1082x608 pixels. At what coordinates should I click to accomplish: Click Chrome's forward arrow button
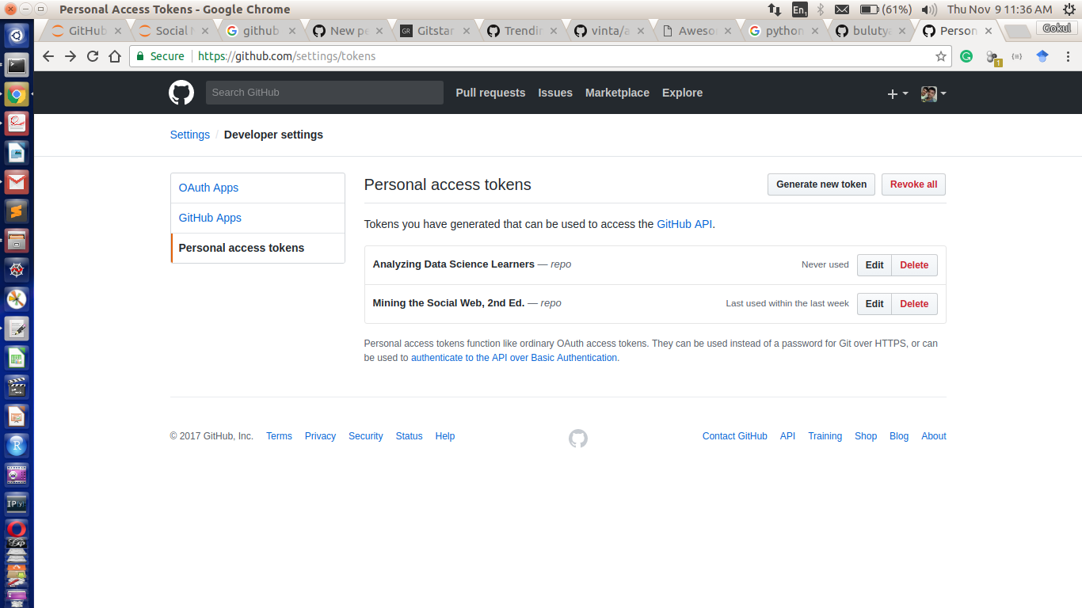70,56
